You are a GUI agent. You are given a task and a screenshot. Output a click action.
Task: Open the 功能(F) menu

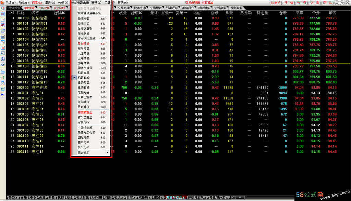coord(24,3)
